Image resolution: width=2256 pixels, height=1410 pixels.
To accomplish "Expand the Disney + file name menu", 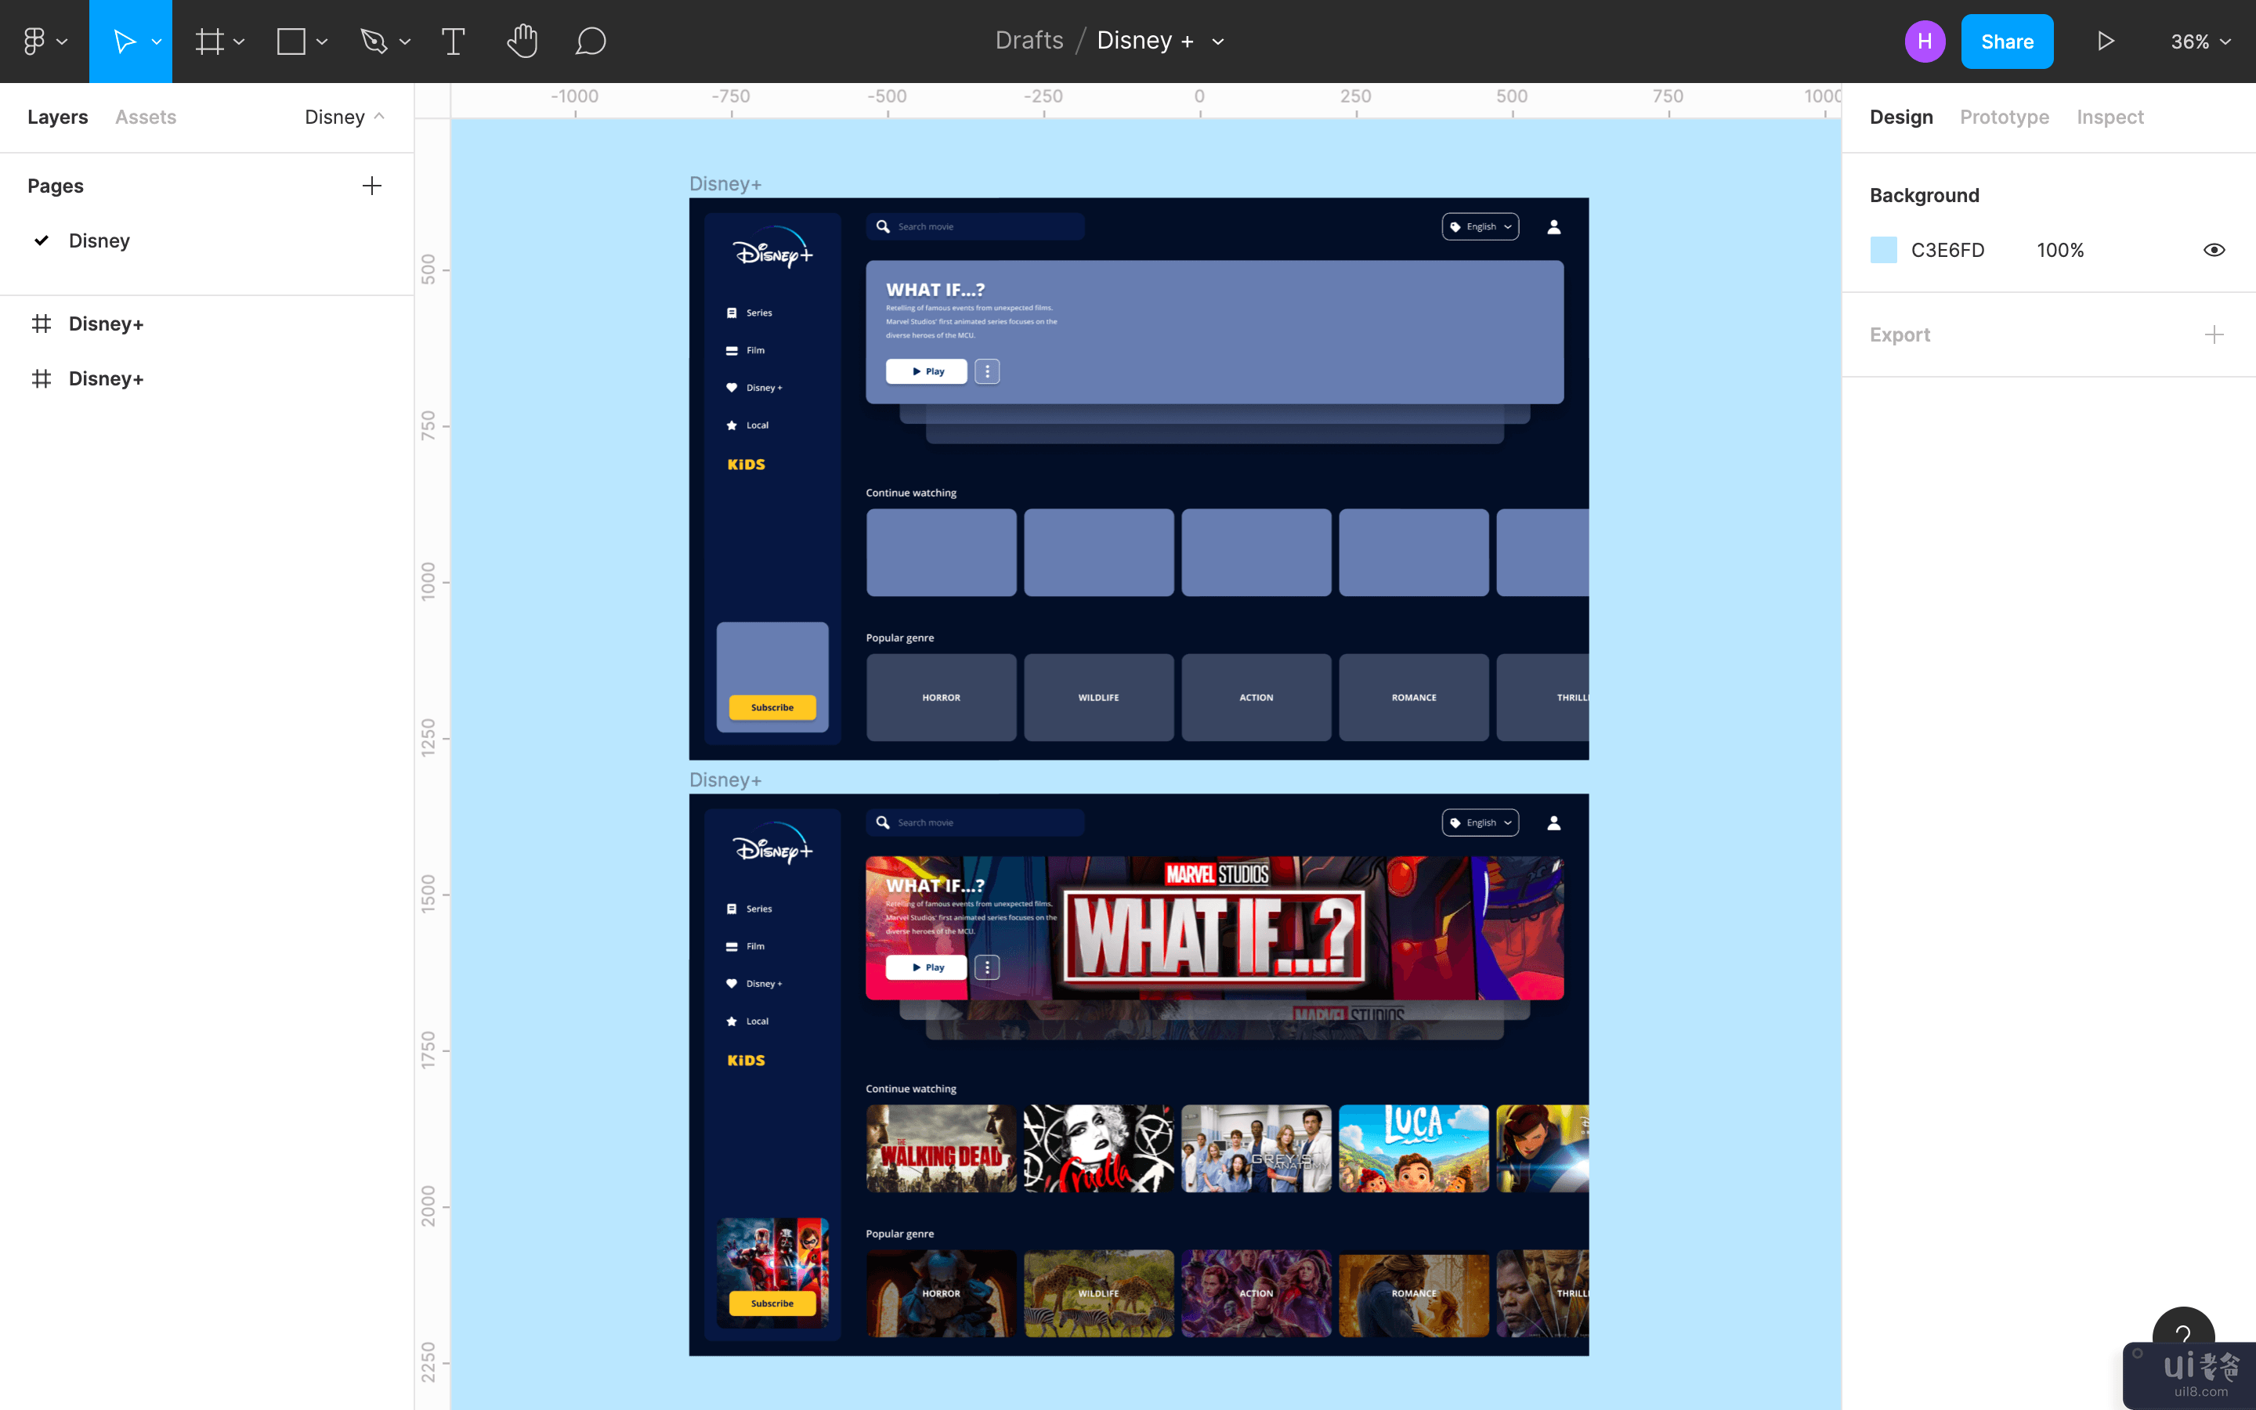I will 1217,41.
